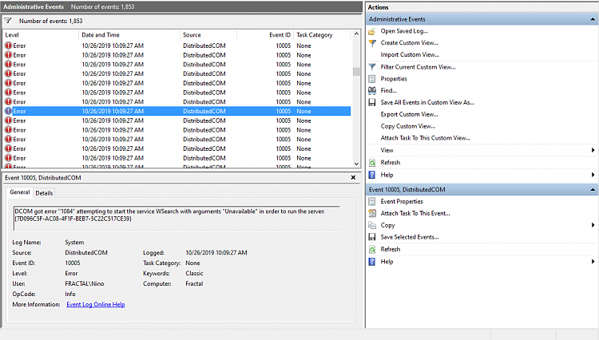Collapse the Administrative Events actions section

tap(593, 19)
